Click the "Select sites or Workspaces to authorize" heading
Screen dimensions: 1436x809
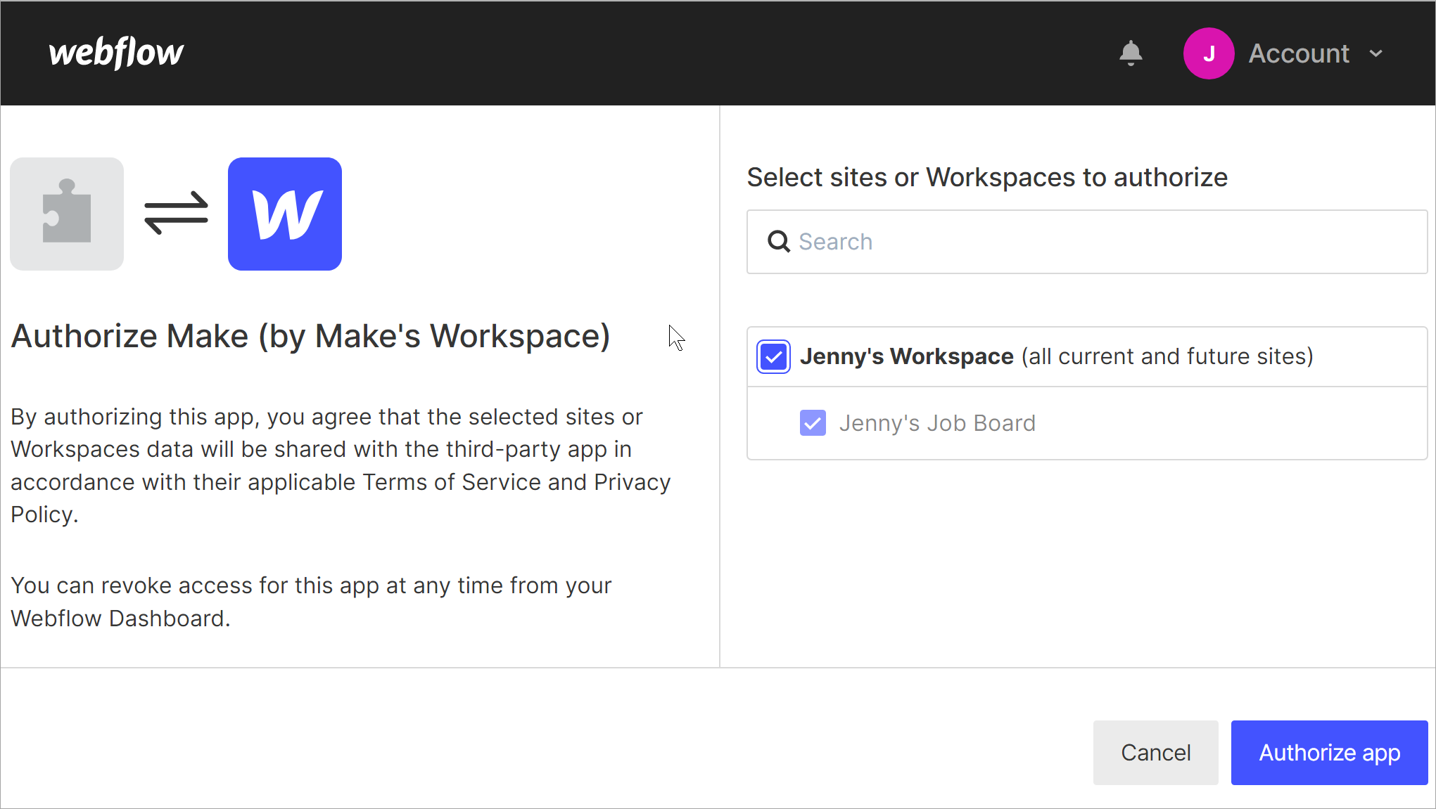pyautogui.click(x=987, y=177)
